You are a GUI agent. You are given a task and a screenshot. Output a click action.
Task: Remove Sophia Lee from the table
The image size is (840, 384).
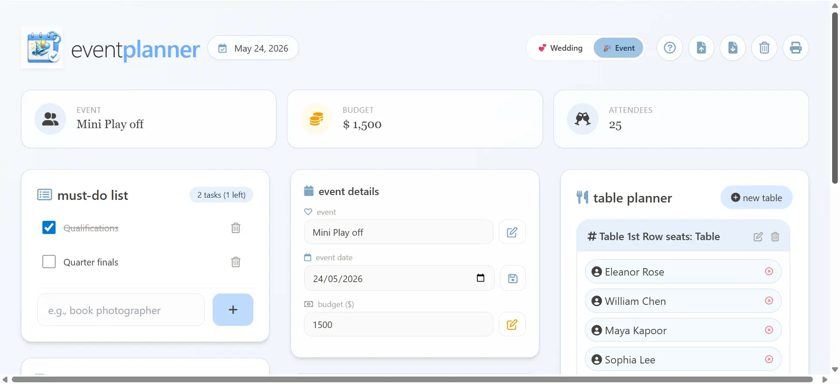point(769,359)
